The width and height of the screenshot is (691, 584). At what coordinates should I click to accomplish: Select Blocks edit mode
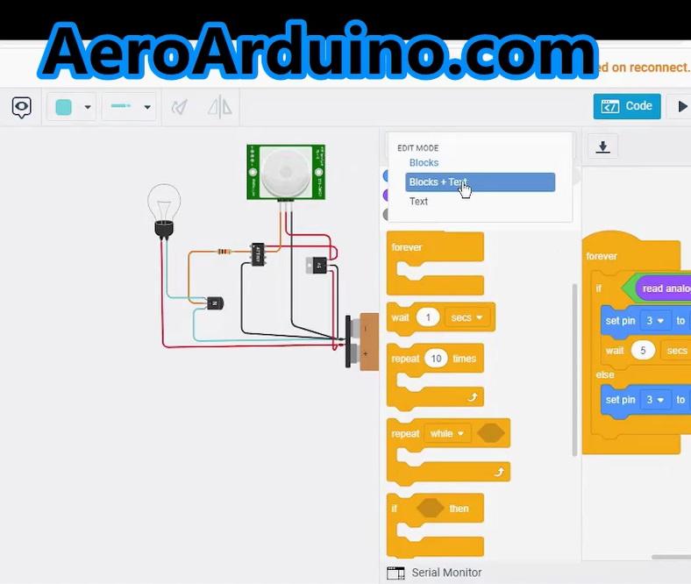(x=424, y=162)
